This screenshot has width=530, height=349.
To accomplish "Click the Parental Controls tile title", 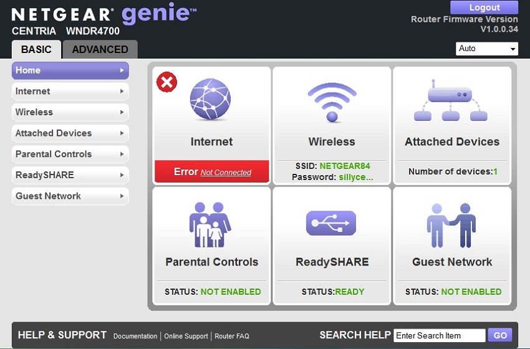I will tap(211, 262).
